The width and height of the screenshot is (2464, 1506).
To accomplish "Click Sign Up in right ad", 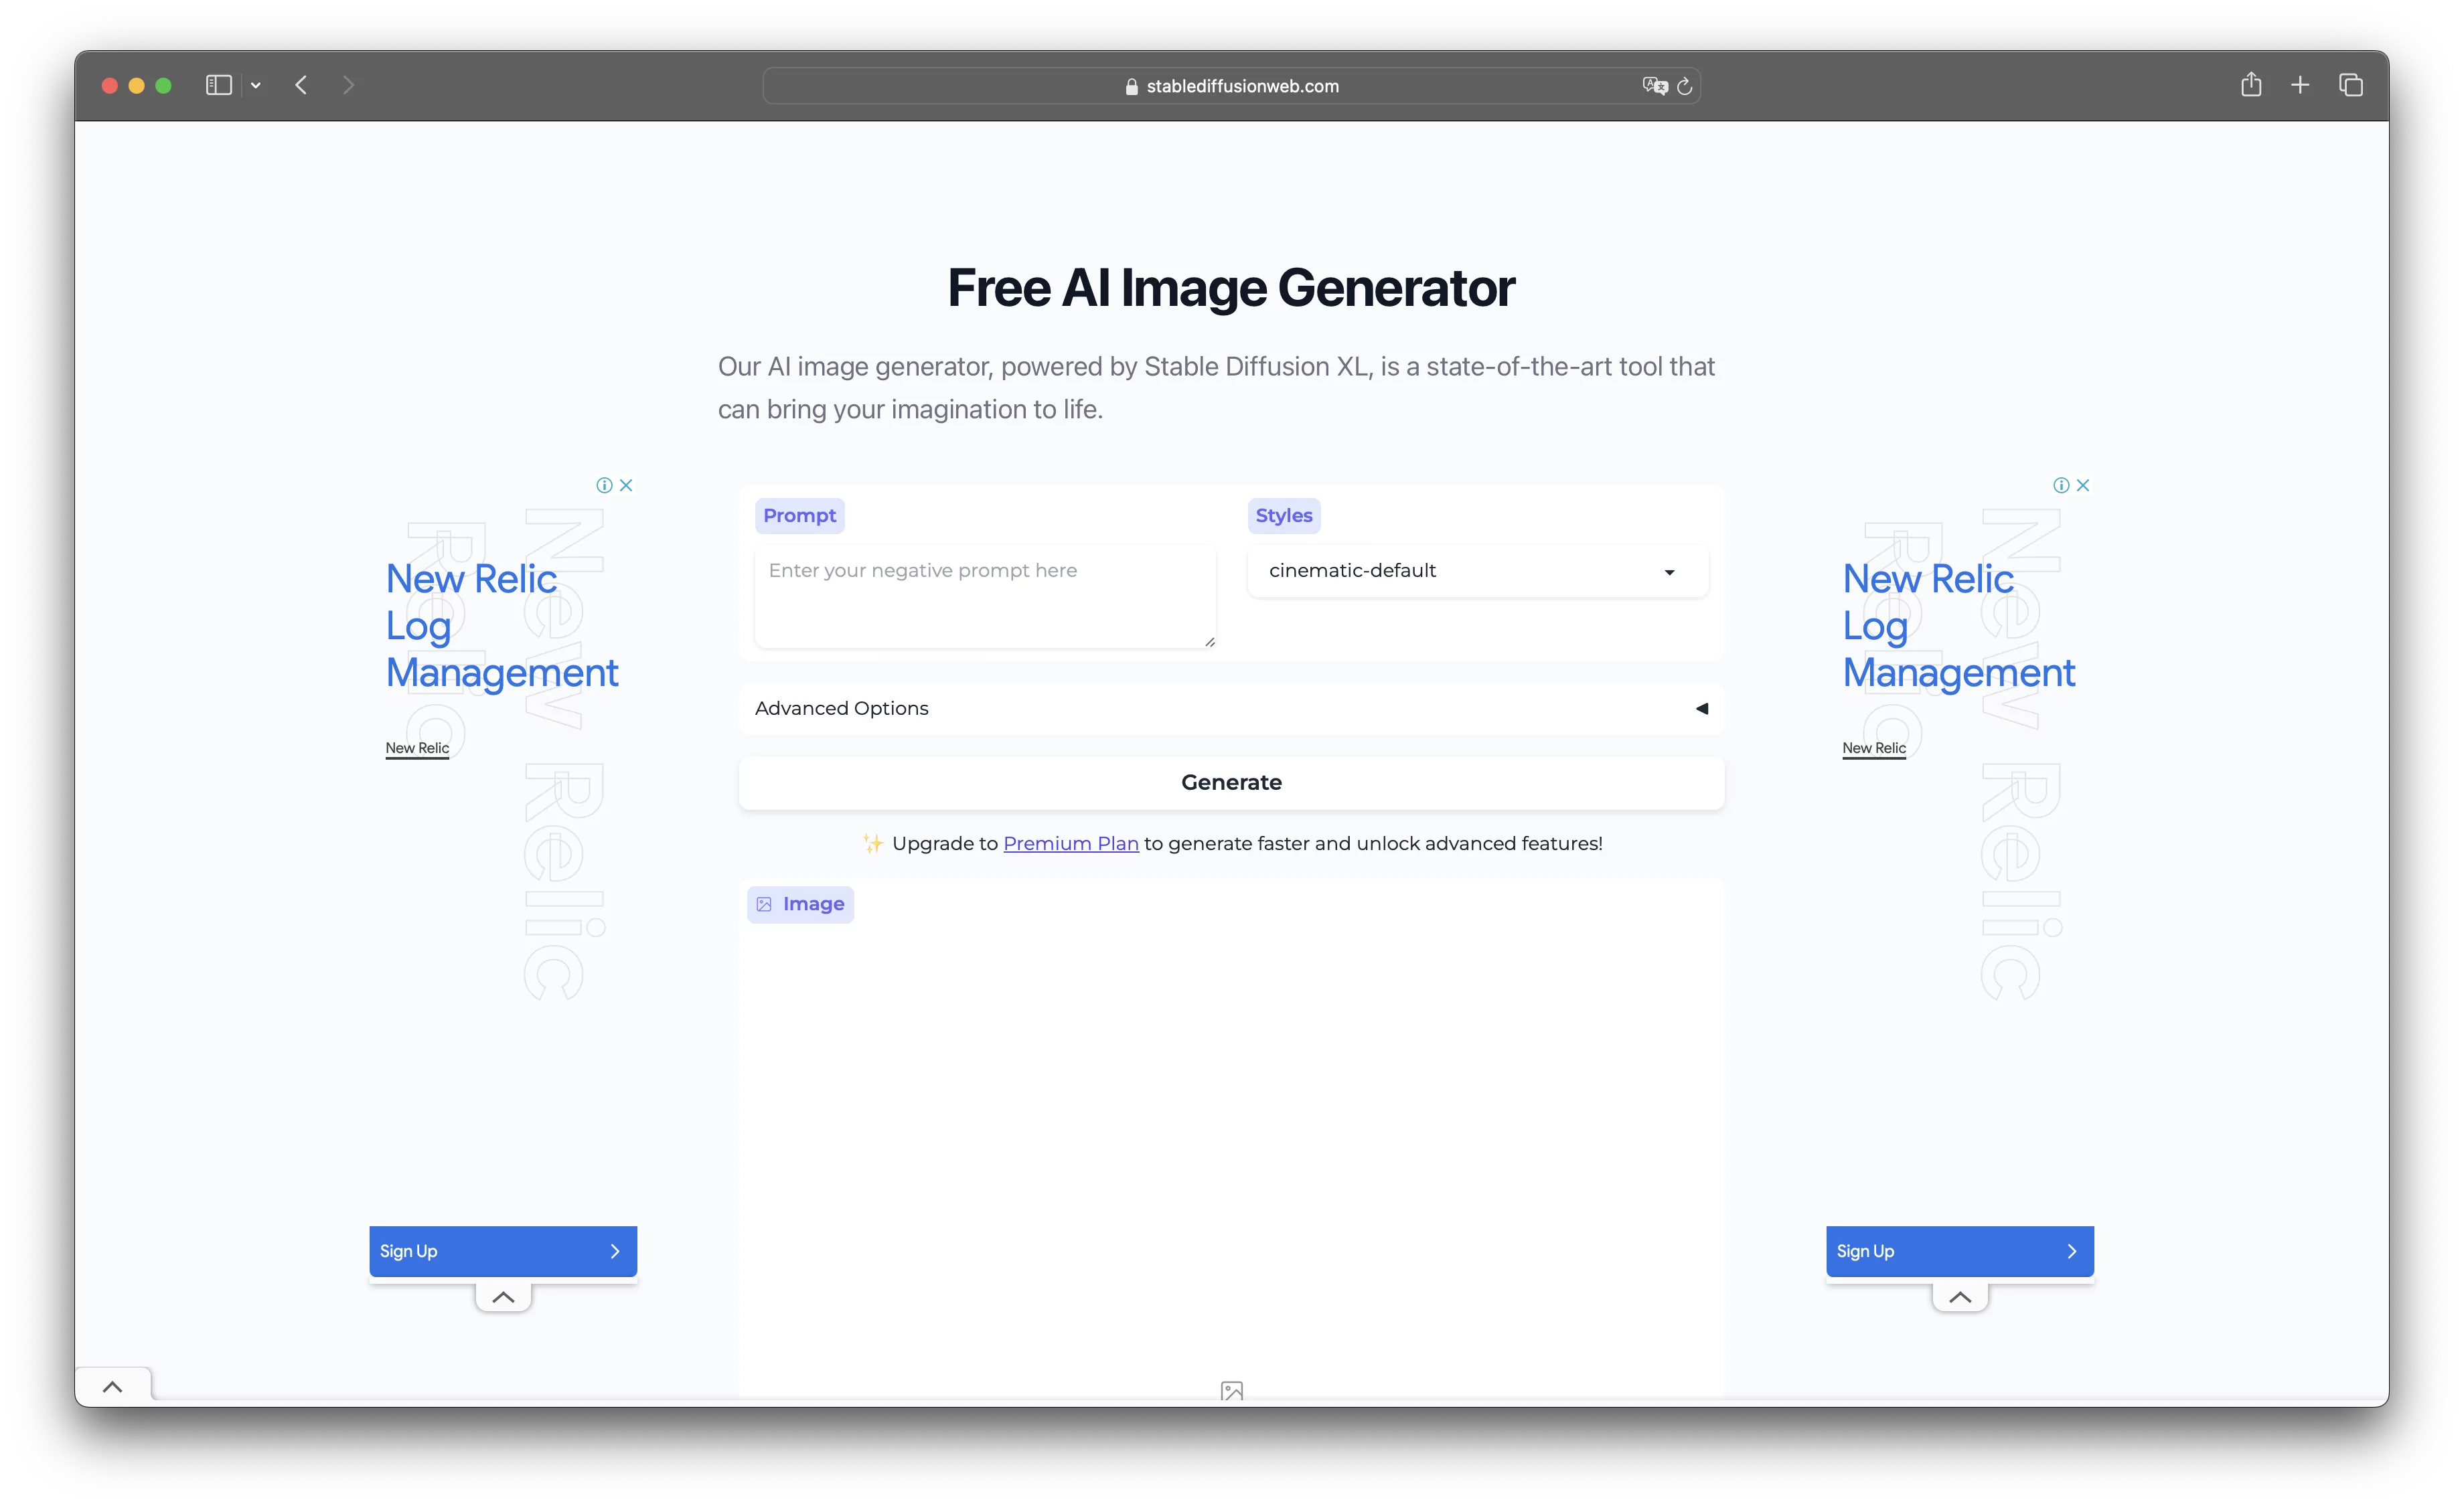I will (1960, 1251).
